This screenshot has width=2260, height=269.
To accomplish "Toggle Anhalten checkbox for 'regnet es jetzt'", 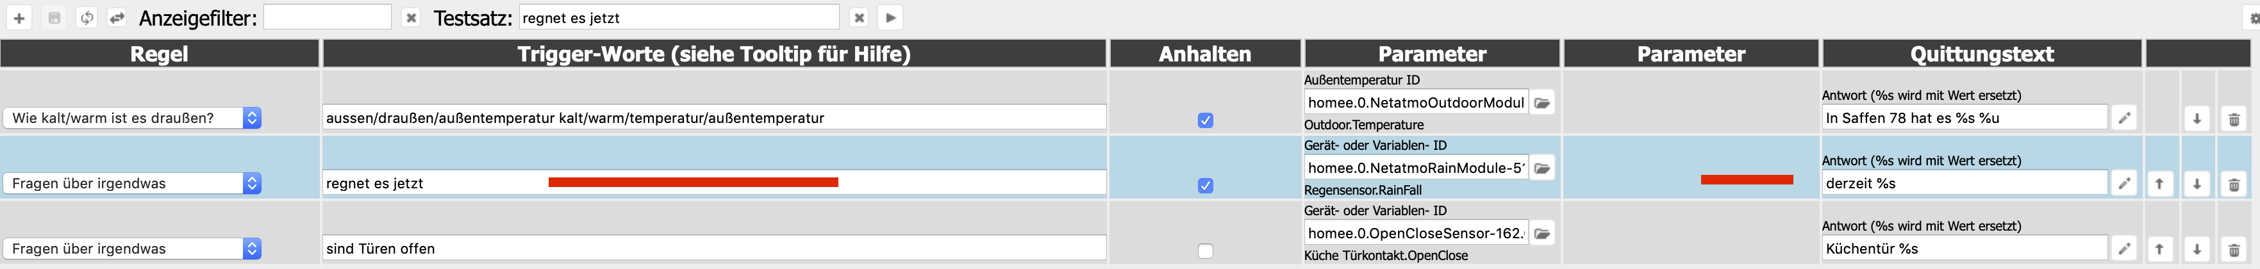I will point(1206,186).
